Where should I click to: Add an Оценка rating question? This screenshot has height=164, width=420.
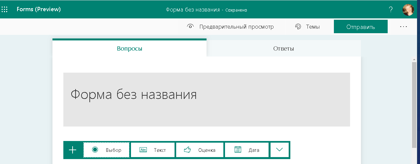coord(200,150)
